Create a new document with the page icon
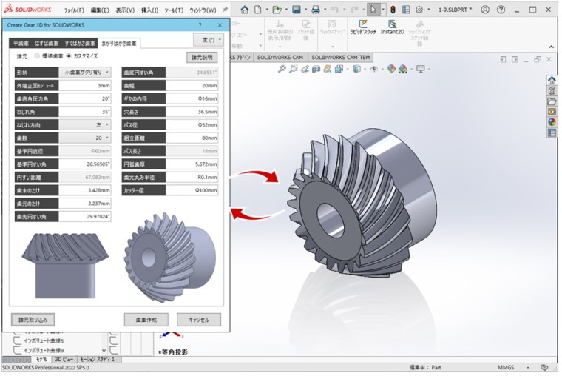The width and height of the screenshot is (562, 376). click(257, 10)
